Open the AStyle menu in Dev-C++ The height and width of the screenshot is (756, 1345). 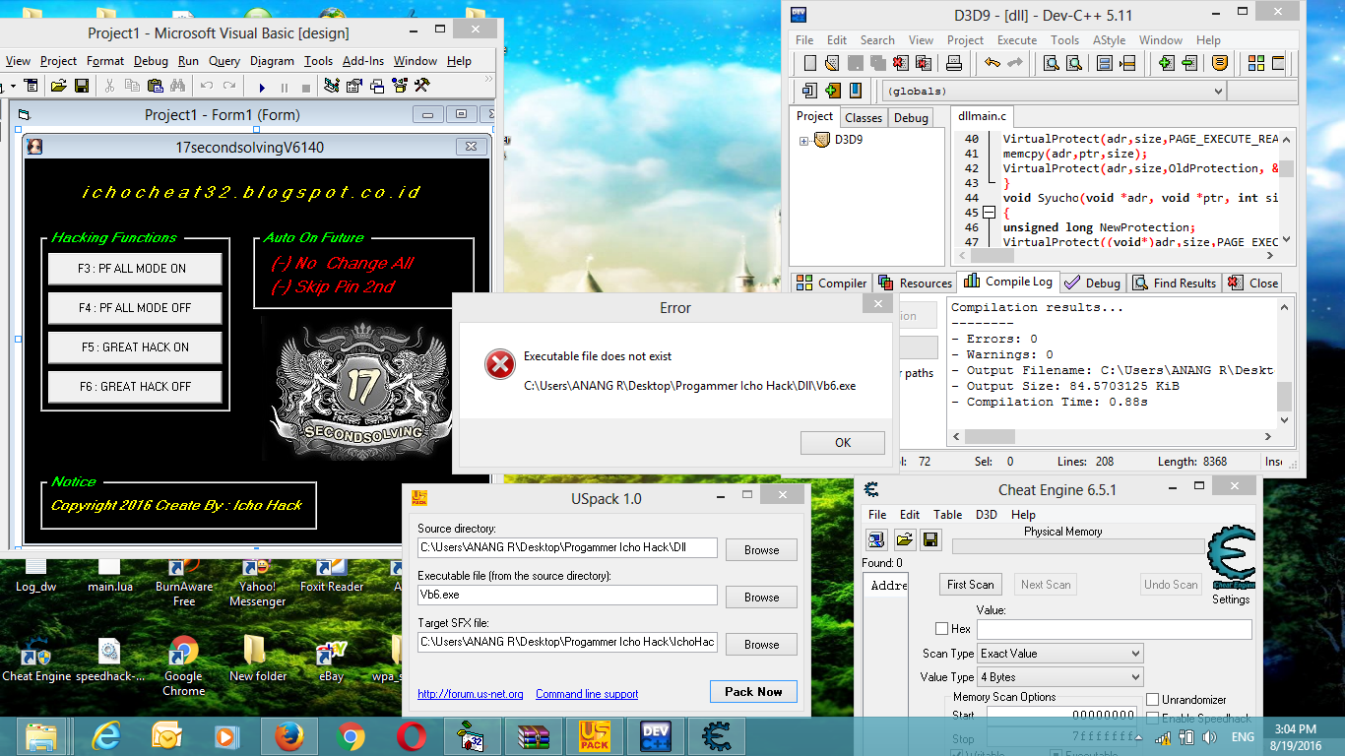tap(1109, 40)
